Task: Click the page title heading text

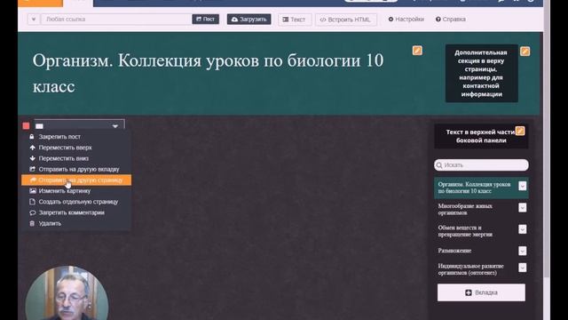Action: click(209, 73)
